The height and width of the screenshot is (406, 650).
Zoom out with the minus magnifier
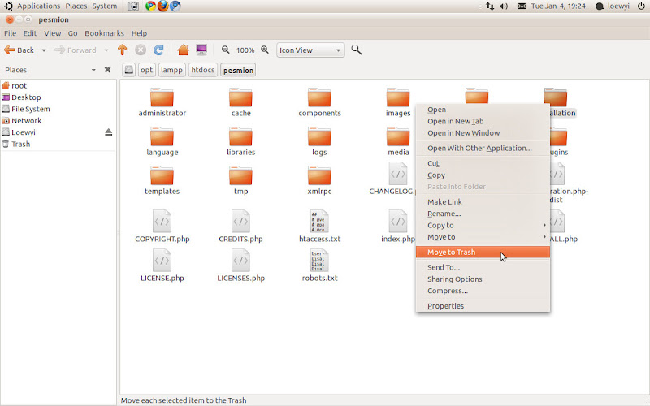click(x=226, y=50)
